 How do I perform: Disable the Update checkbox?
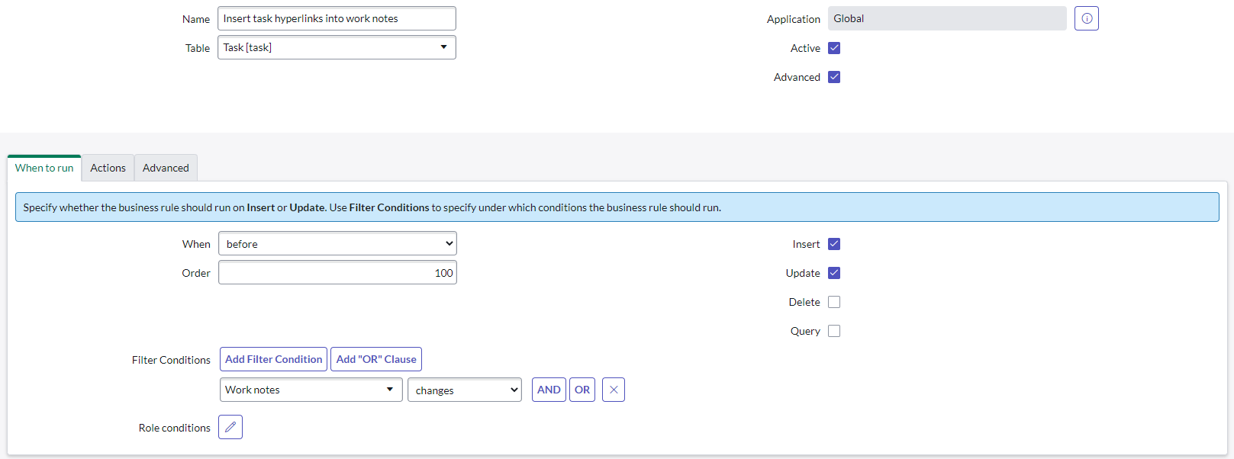point(834,273)
